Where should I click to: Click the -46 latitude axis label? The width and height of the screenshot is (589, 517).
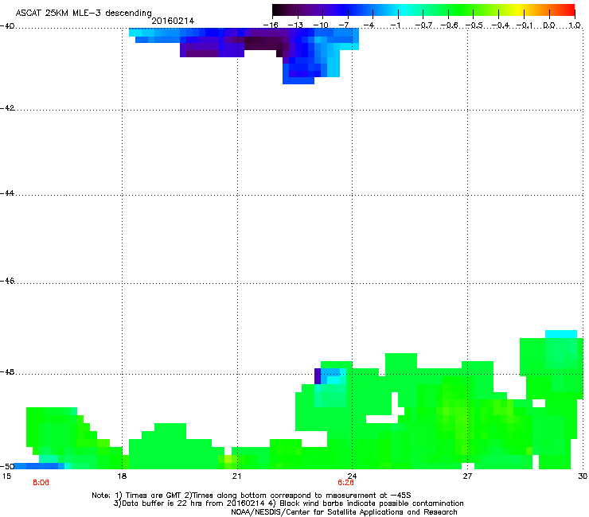point(7,282)
